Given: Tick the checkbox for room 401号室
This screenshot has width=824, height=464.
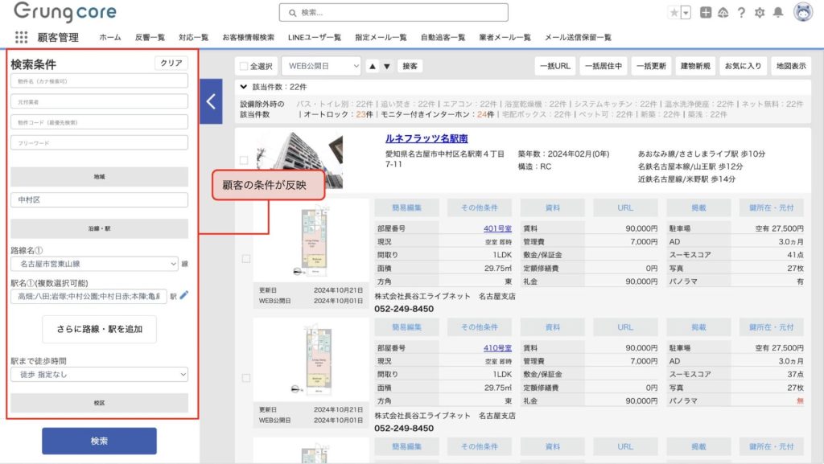Looking at the screenshot, I should (245, 259).
